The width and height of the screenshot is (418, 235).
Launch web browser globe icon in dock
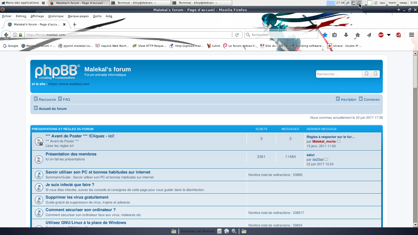pyautogui.click(x=226, y=231)
